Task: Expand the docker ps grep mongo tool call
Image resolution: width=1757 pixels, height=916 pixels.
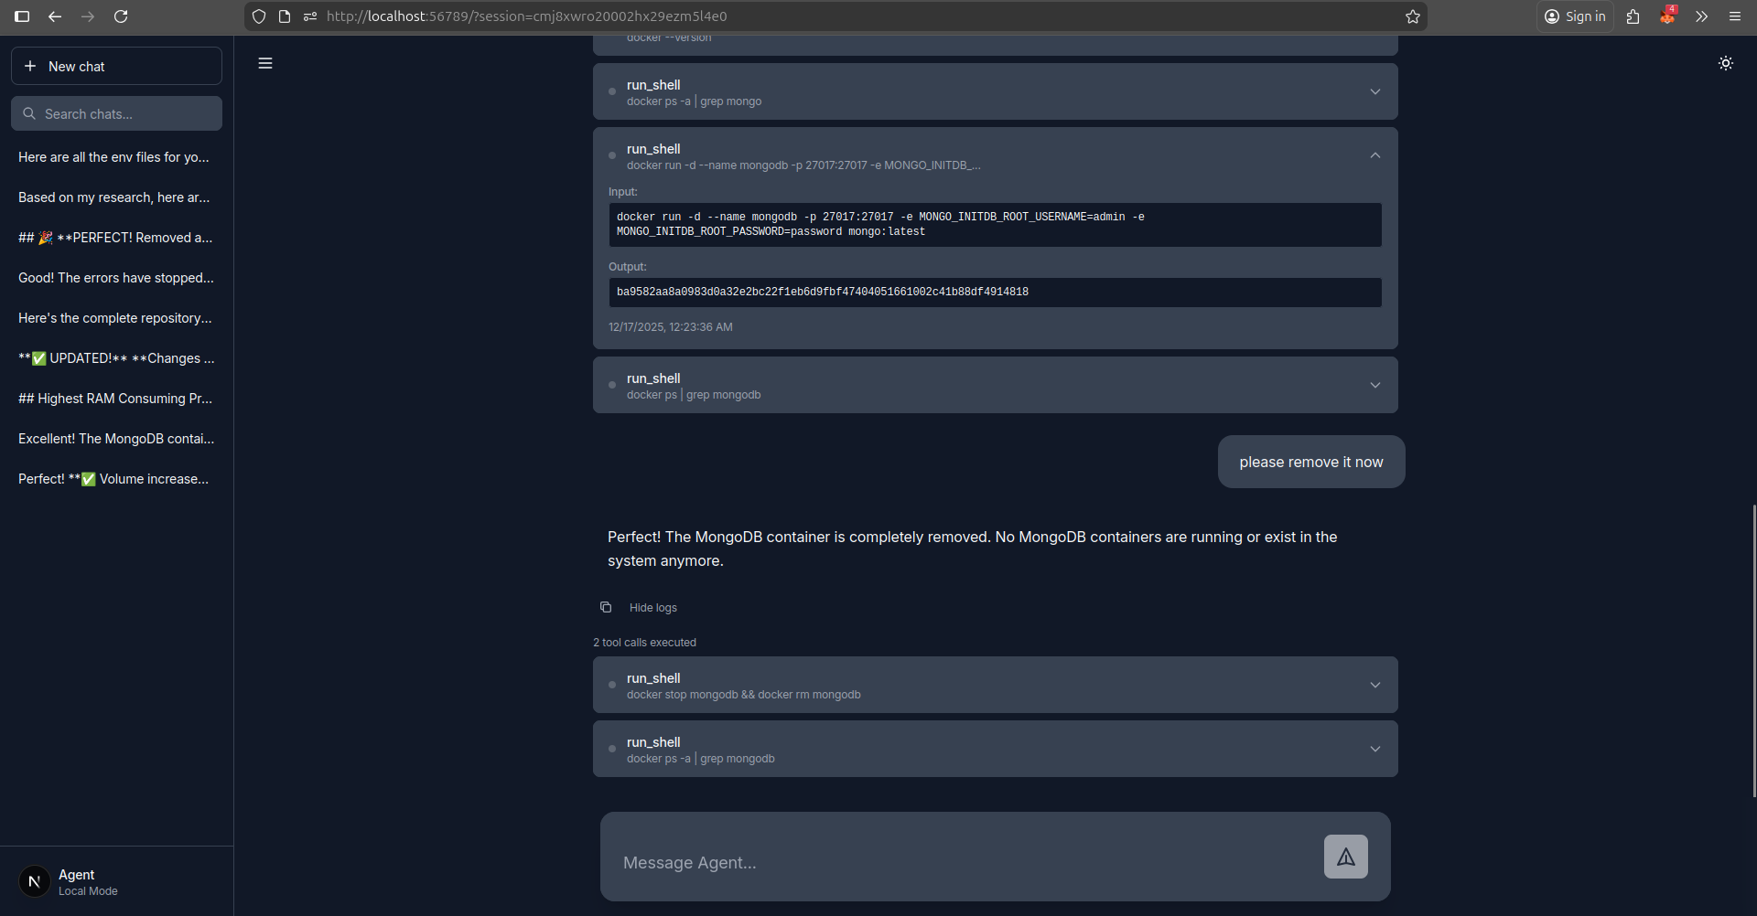Action: [x=1374, y=91]
